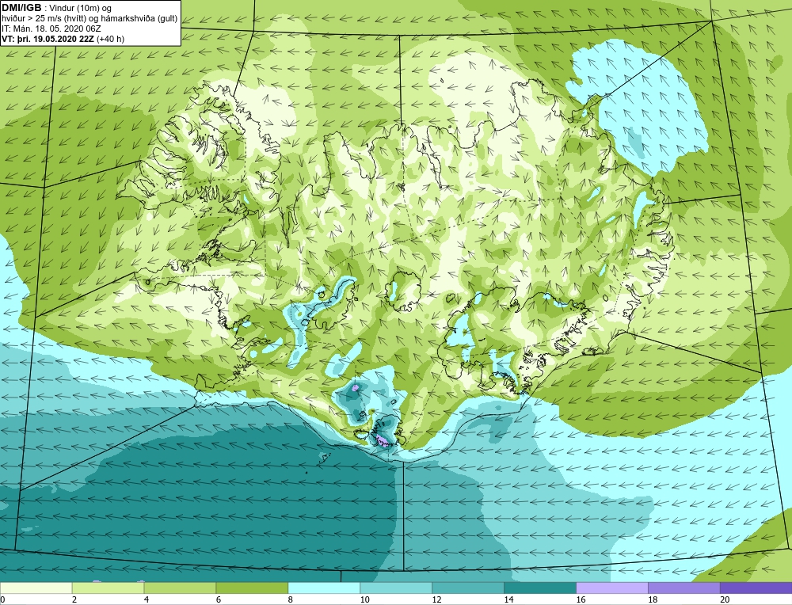Click the legend swatch between 4 and 6
Viewport: 792px width, 605px height.
click(180, 588)
